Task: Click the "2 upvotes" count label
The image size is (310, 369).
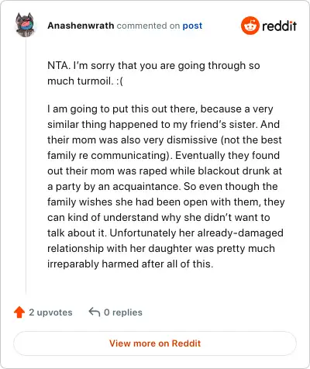Action: tap(50, 312)
